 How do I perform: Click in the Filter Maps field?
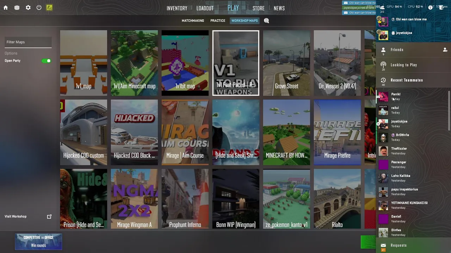pyautogui.click(x=28, y=42)
